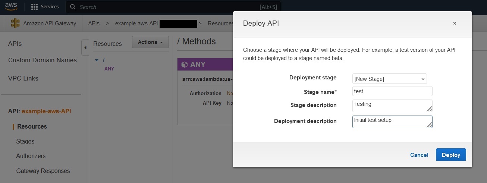Click the Deploy button

click(451, 155)
